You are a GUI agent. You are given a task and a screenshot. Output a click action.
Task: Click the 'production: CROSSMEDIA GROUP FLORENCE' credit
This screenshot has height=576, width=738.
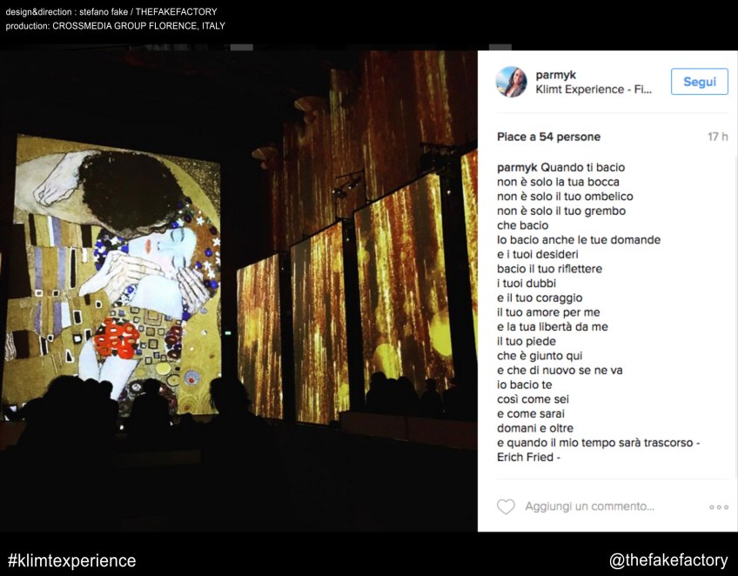[115, 26]
